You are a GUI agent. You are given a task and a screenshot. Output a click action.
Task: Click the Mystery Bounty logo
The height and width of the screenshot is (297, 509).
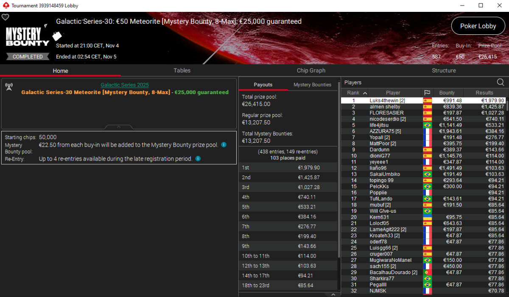(x=27, y=37)
